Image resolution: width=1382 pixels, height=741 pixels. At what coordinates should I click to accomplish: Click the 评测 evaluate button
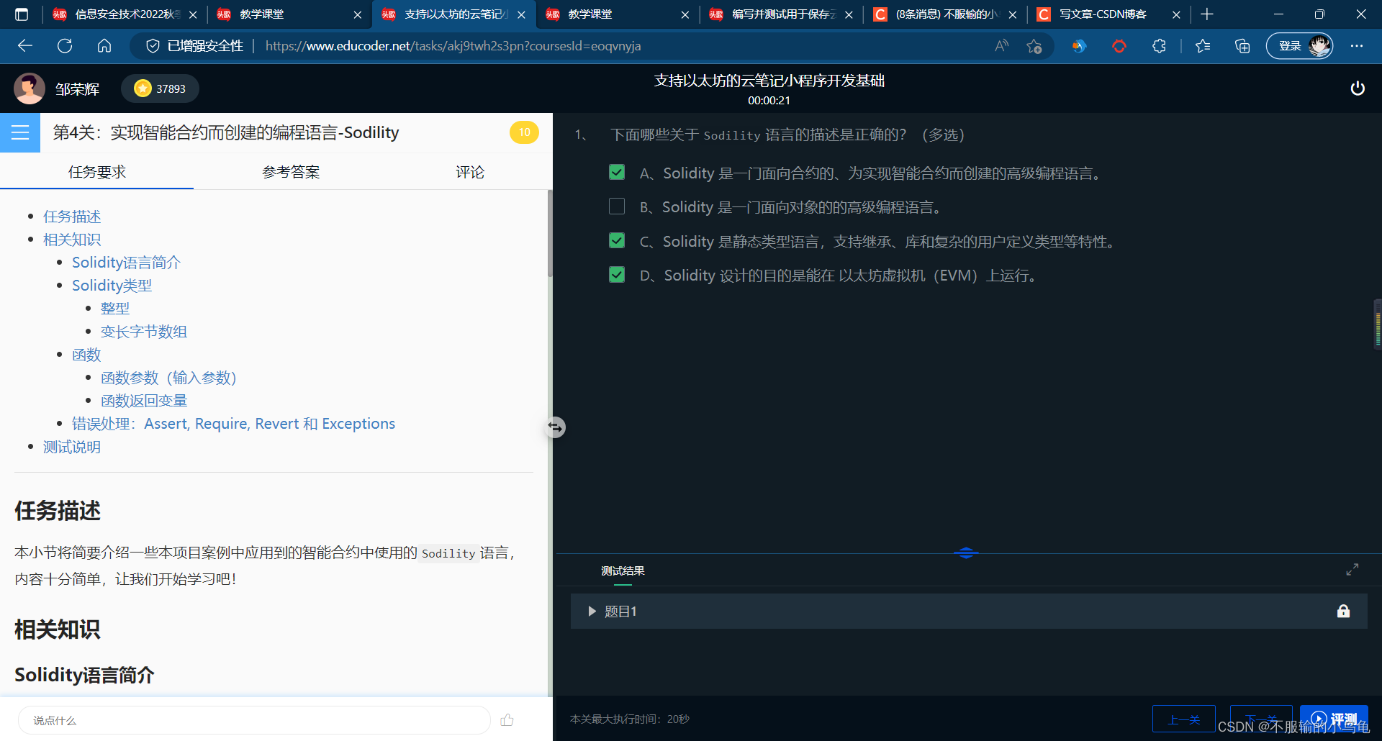(x=1334, y=719)
